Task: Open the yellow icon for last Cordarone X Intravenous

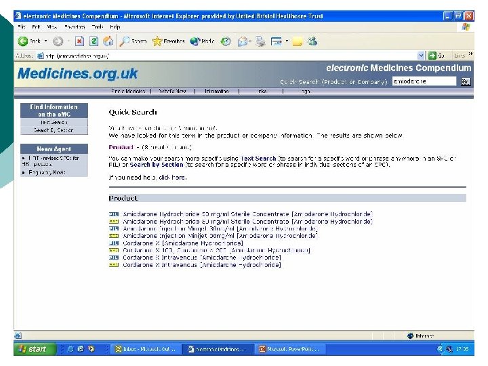Action: point(114,265)
